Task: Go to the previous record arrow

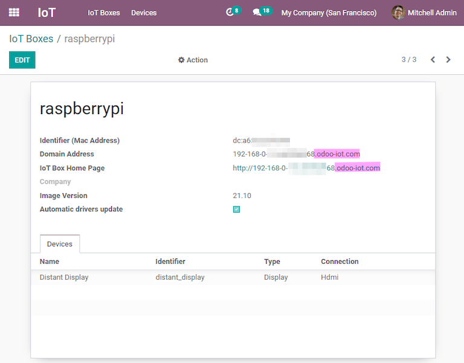Action: [x=433, y=60]
